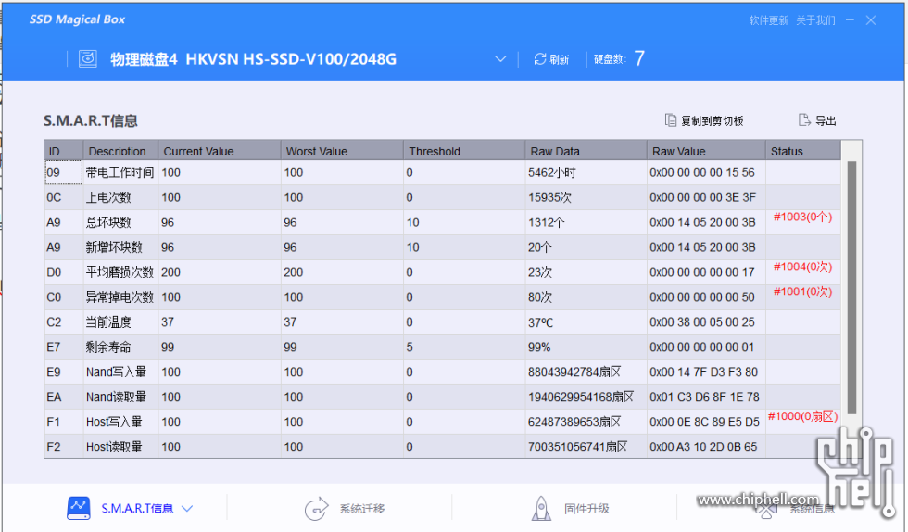
Task: Click the firmware upgrade rocket icon
Action: click(x=541, y=508)
